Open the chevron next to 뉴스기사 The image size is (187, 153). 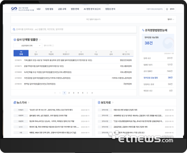29,103
